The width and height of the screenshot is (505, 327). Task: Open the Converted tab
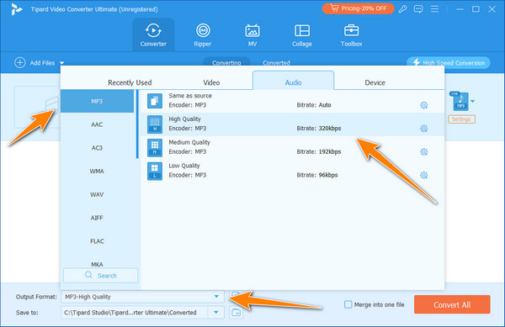[276, 63]
